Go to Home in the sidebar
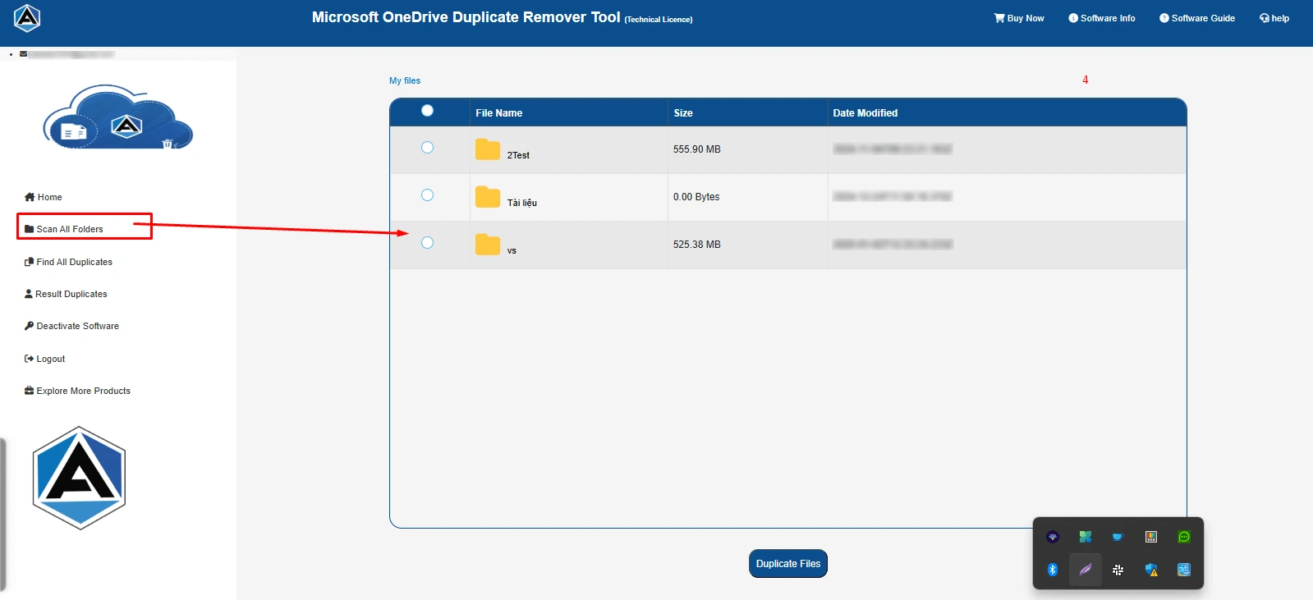 click(44, 197)
